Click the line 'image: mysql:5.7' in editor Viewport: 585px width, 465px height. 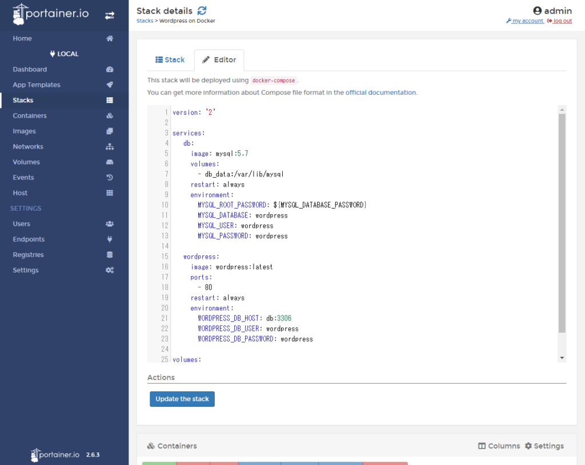pos(219,154)
